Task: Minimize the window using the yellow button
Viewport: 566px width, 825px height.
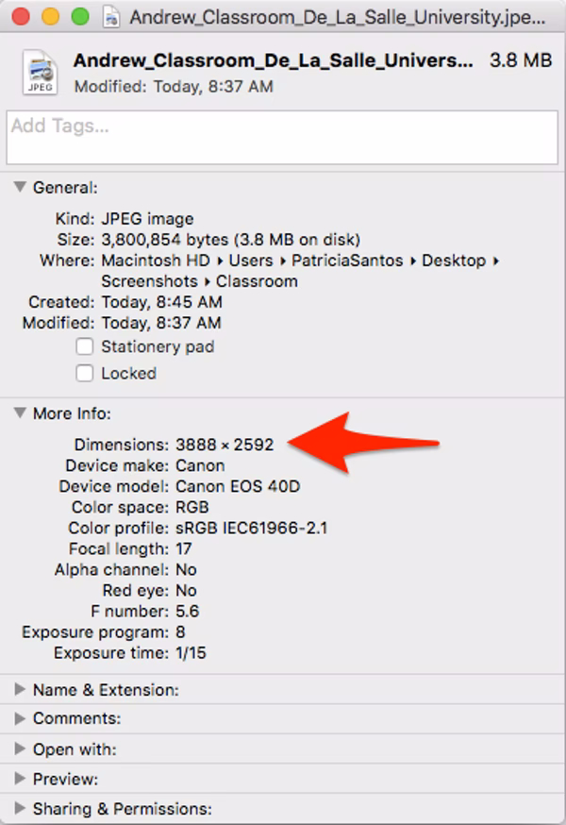Action: [x=51, y=17]
